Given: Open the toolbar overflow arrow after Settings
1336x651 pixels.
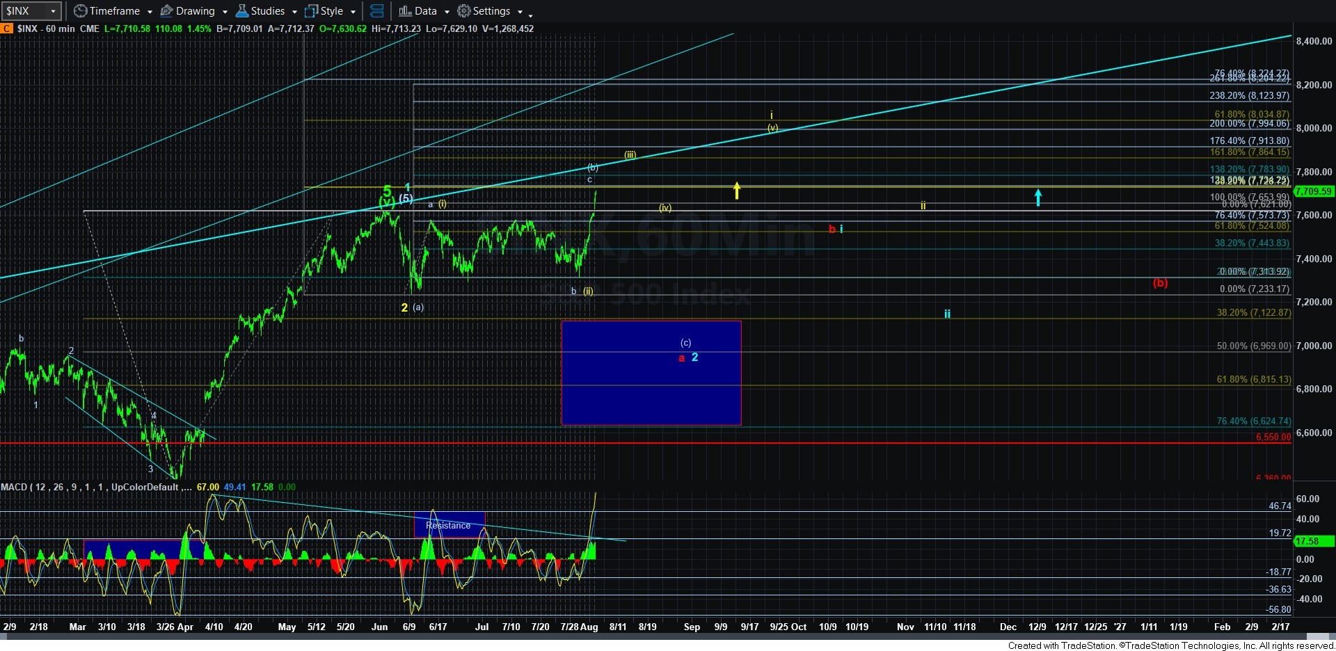Looking at the screenshot, I should [x=530, y=15].
